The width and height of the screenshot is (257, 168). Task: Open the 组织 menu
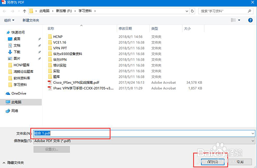pos(9,20)
